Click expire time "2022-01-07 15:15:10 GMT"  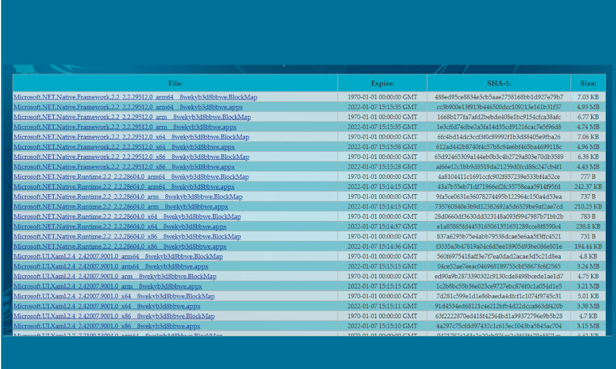pyautogui.click(x=382, y=326)
